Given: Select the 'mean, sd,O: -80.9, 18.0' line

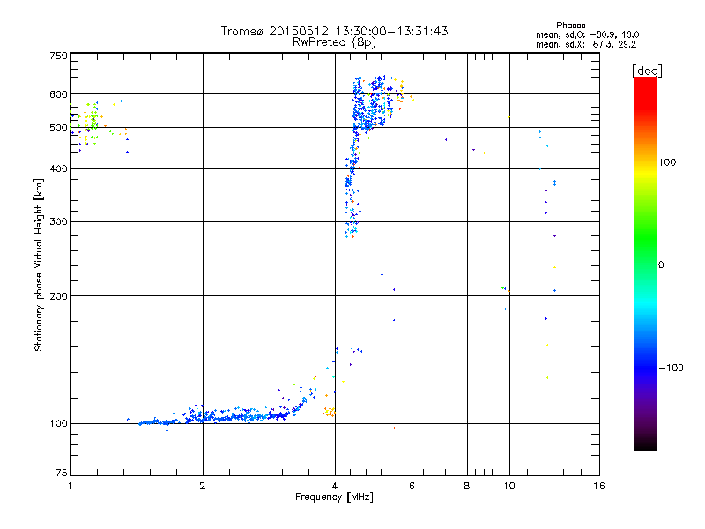Looking at the screenshot, I should (x=587, y=34).
